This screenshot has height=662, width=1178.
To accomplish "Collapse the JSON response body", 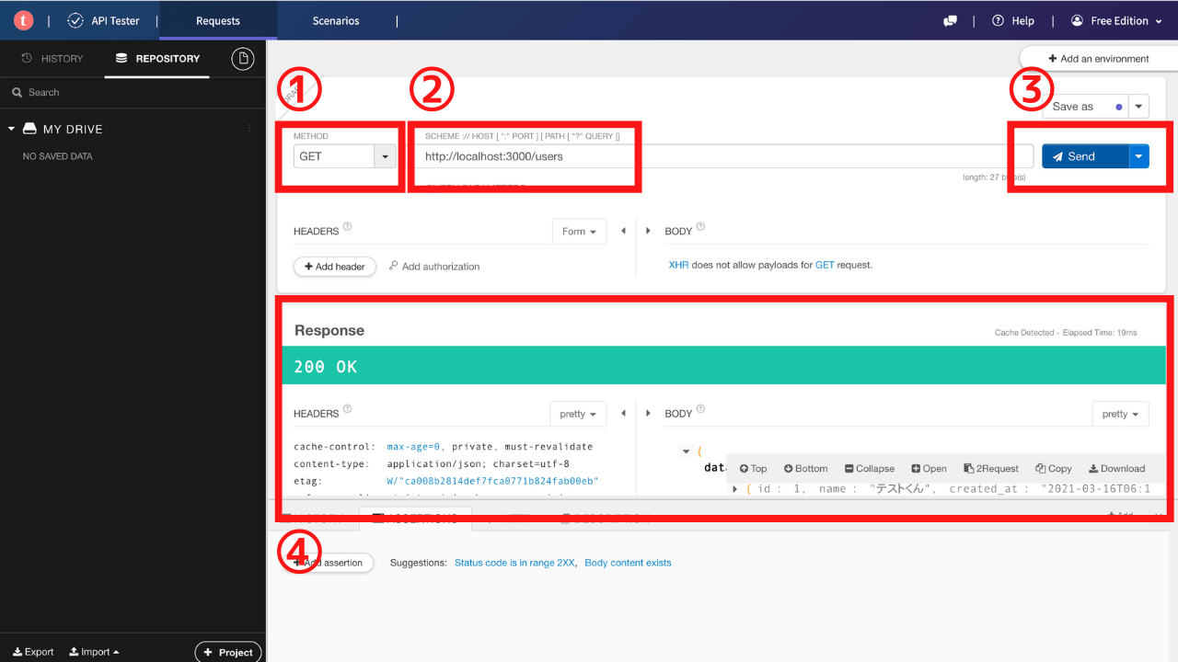I will 869,468.
